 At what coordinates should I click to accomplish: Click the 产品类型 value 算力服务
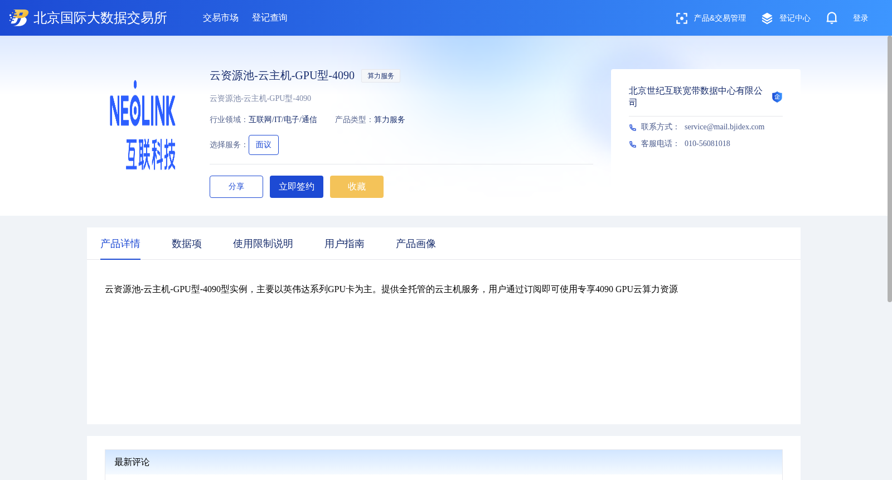click(x=390, y=120)
